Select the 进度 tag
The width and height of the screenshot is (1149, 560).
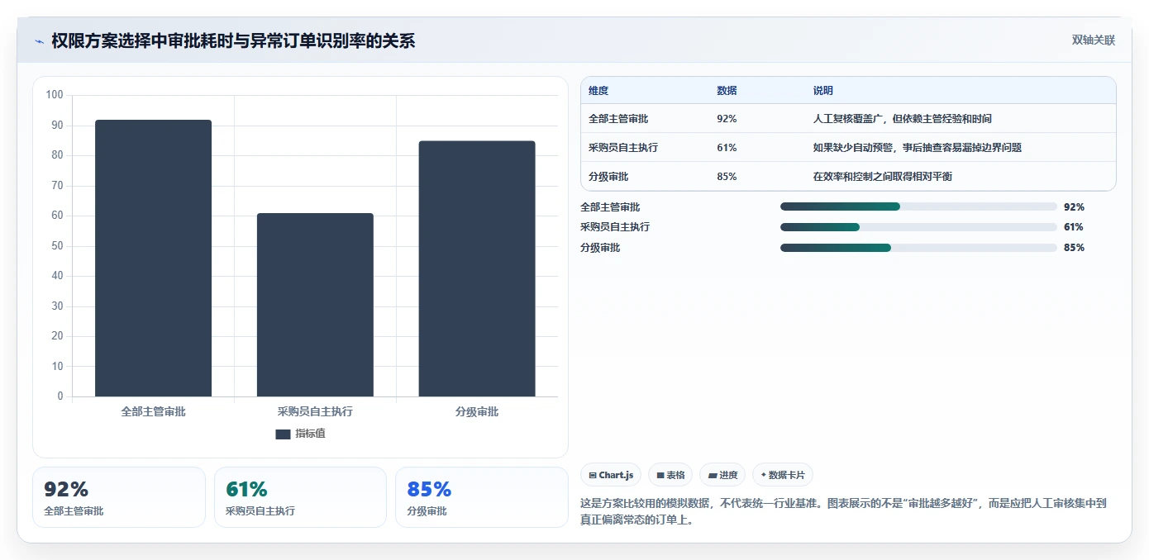pos(722,475)
